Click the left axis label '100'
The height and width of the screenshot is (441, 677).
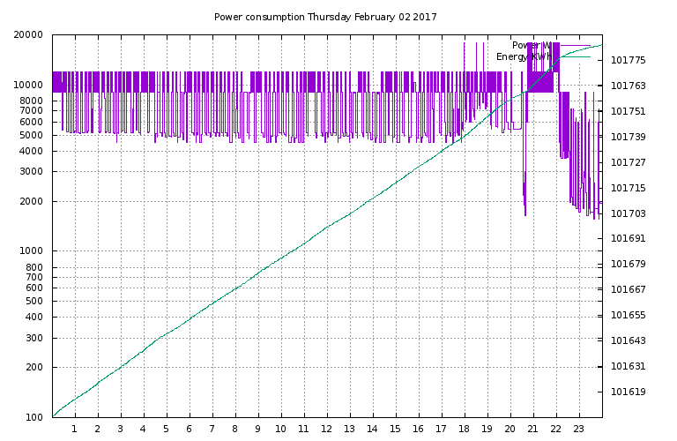click(x=34, y=417)
